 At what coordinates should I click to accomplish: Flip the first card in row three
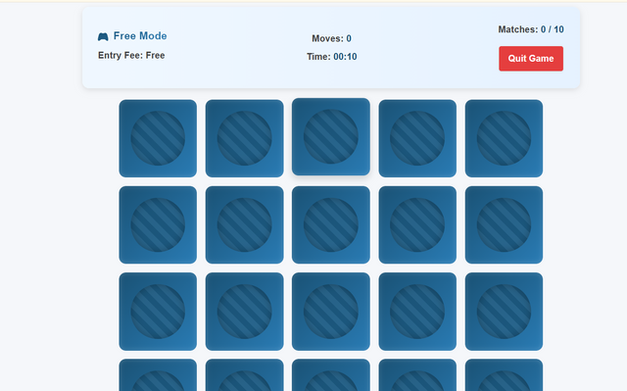[158, 312]
